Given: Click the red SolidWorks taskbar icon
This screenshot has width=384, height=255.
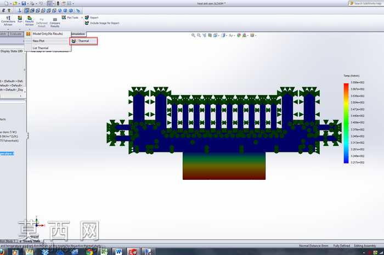Looking at the screenshot, I should (x=133, y=252).
